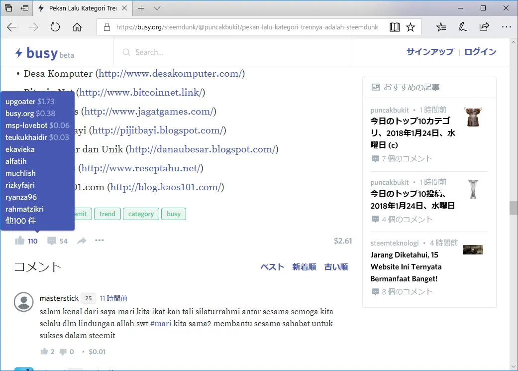Downvote masterstick's comment thumbs-down
This screenshot has width=518, height=371.
coord(63,352)
